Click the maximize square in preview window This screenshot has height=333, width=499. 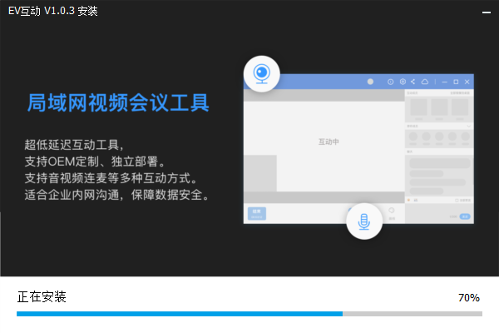click(x=456, y=82)
